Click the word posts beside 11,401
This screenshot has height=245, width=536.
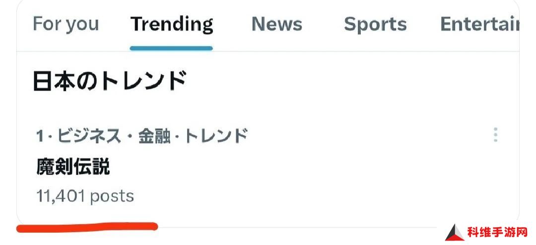[112, 197]
